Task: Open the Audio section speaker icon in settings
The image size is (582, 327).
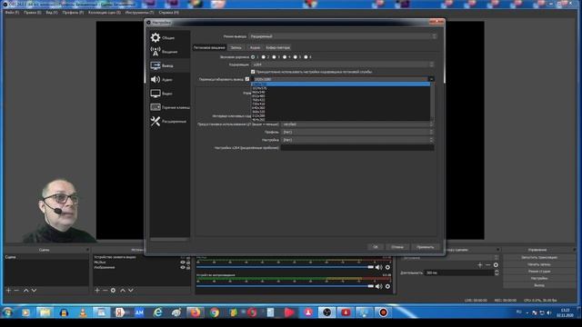Action: click(156, 79)
